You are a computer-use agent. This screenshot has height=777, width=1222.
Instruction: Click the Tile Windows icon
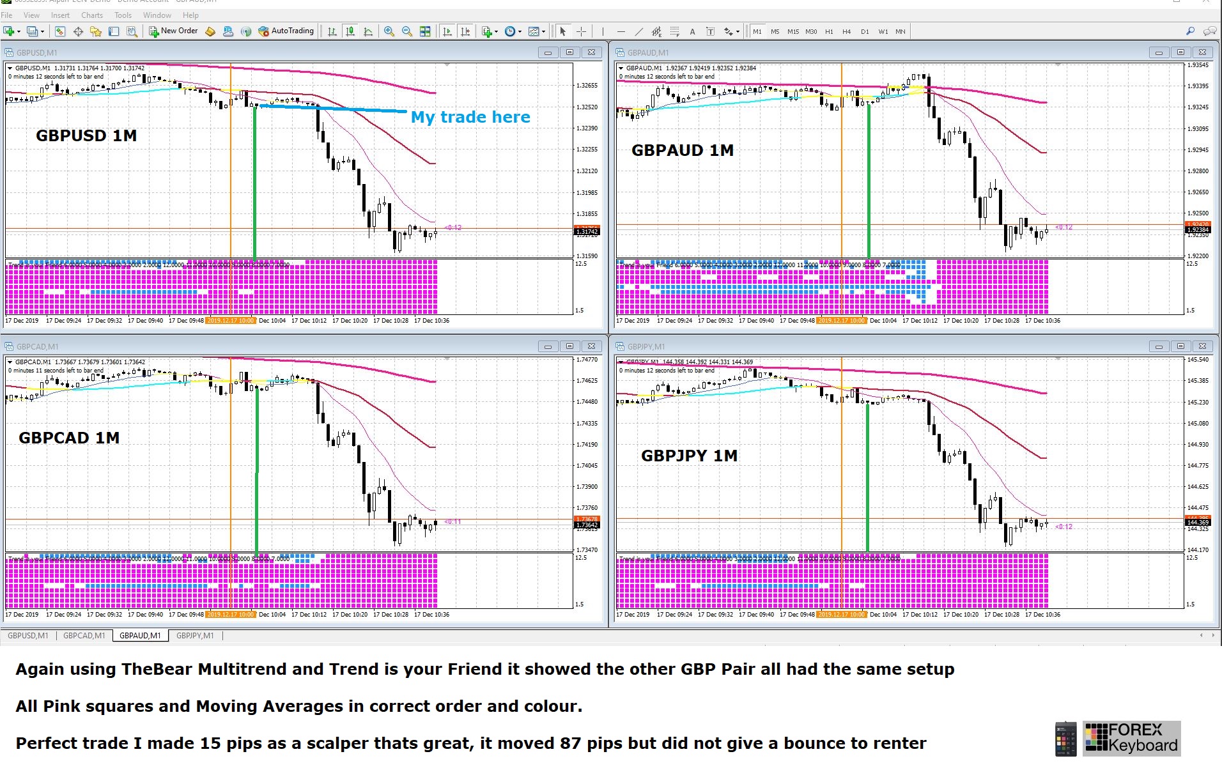click(425, 31)
